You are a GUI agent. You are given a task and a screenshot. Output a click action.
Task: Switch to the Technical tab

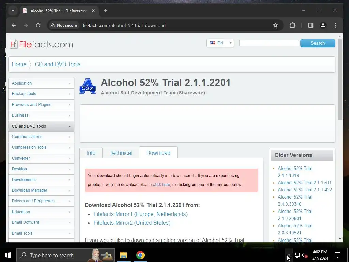(121, 153)
